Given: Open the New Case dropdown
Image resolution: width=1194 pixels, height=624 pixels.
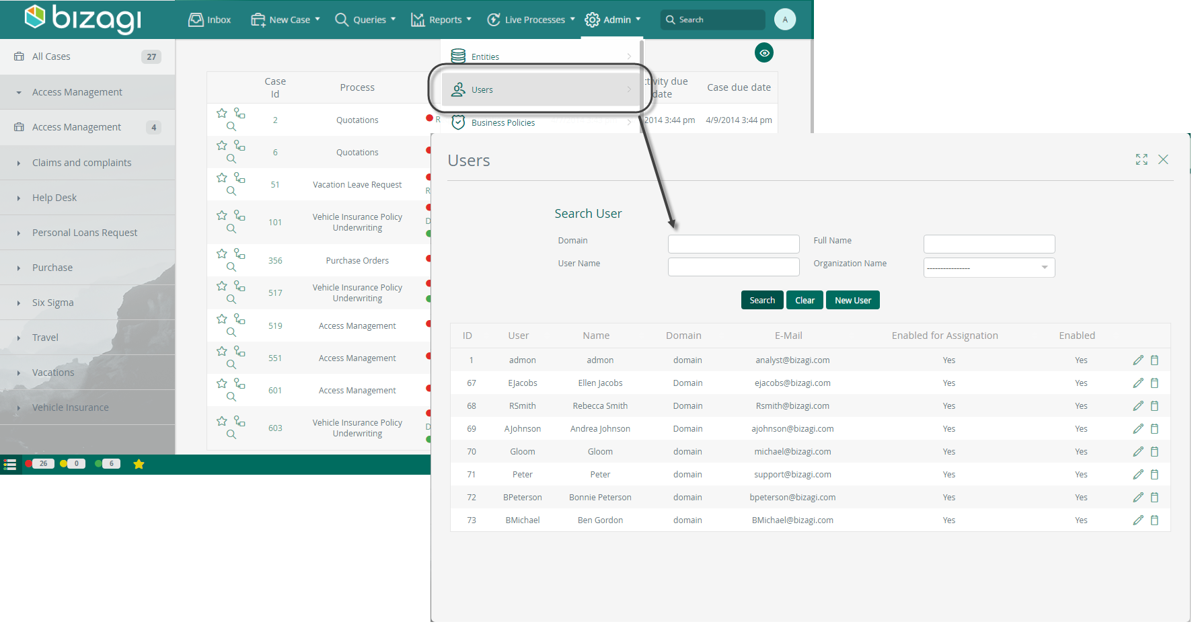Looking at the screenshot, I should (285, 19).
